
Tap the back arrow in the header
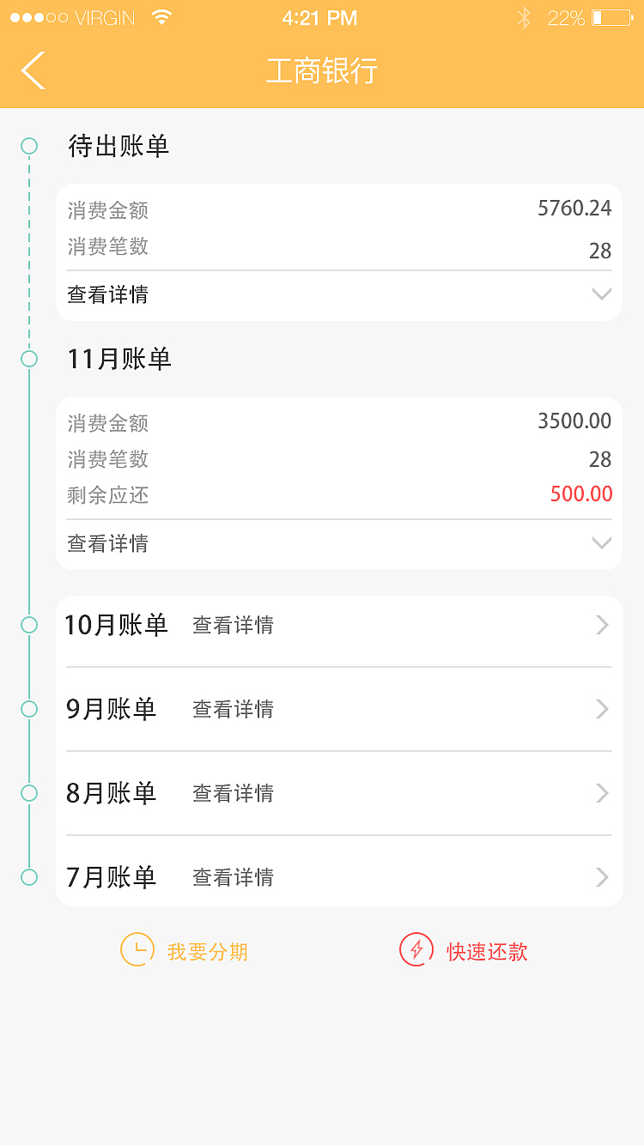(33, 70)
